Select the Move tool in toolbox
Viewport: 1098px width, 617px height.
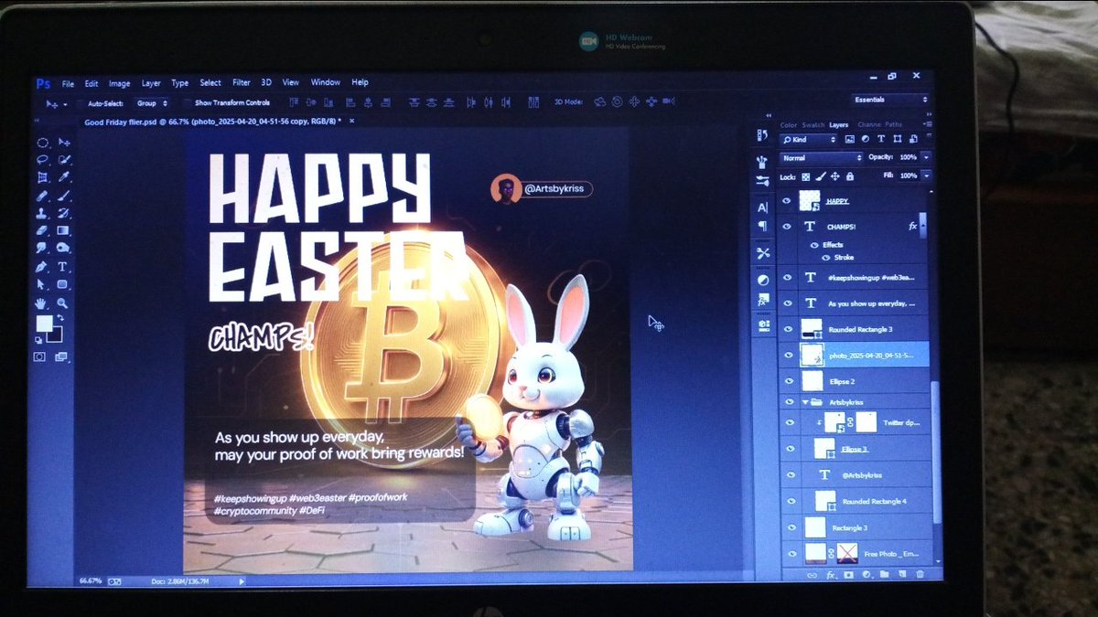pos(64,142)
